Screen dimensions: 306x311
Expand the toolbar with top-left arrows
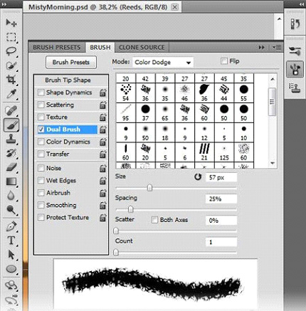pyautogui.click(x=4, y=4)
